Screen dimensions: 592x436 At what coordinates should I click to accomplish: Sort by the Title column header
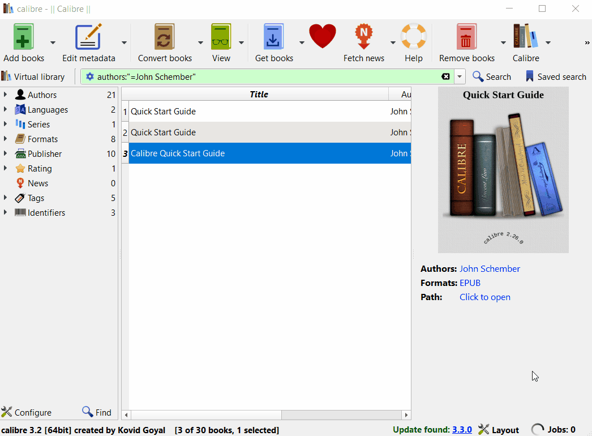tap(259, 94)
